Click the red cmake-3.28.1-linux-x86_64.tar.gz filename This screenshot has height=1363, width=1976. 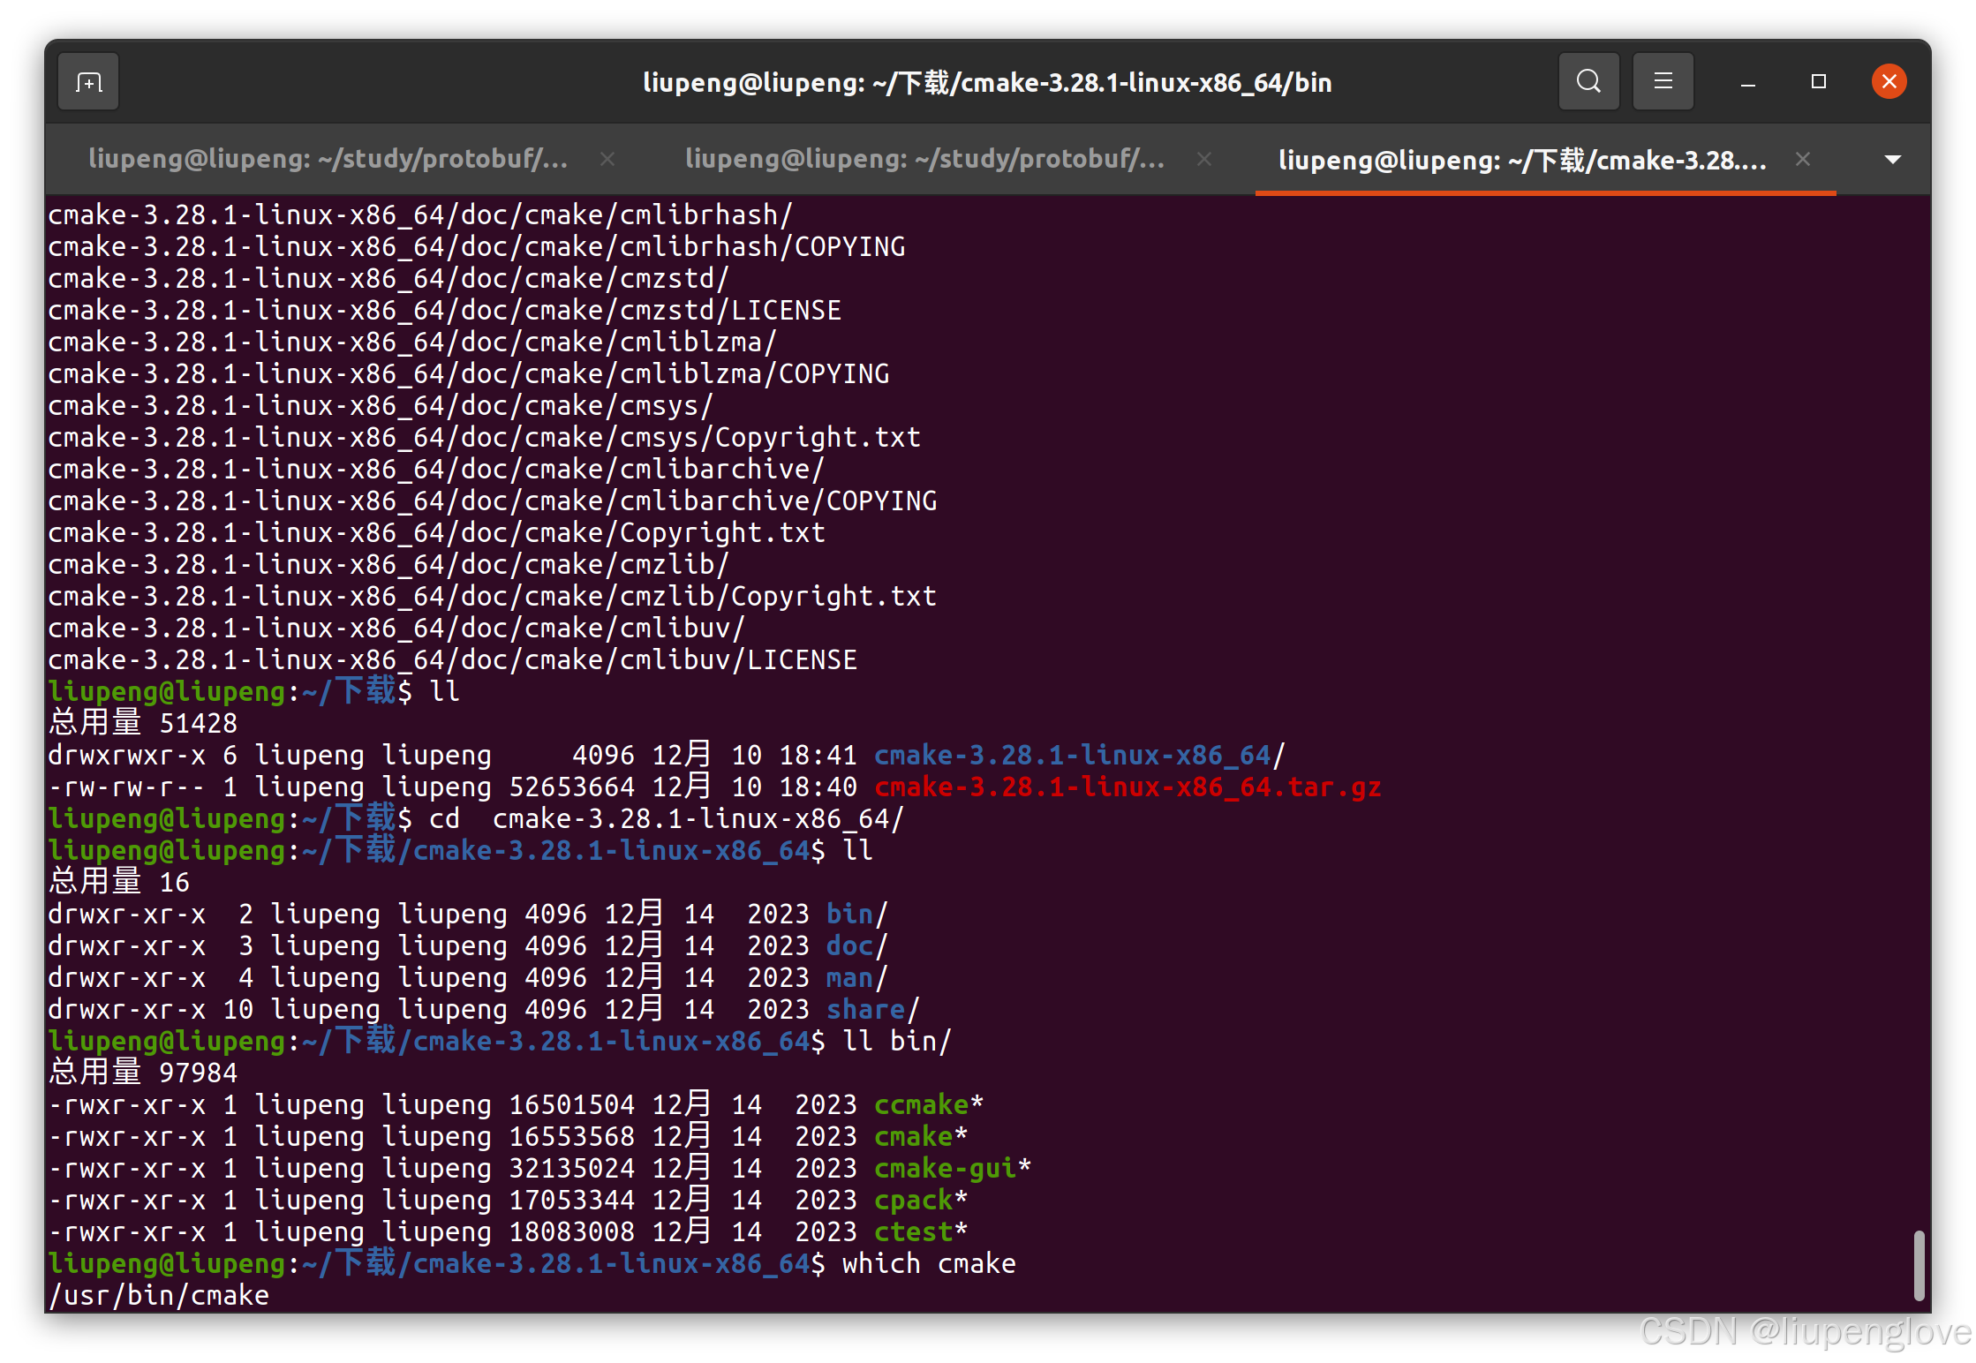click(1128, 787)
